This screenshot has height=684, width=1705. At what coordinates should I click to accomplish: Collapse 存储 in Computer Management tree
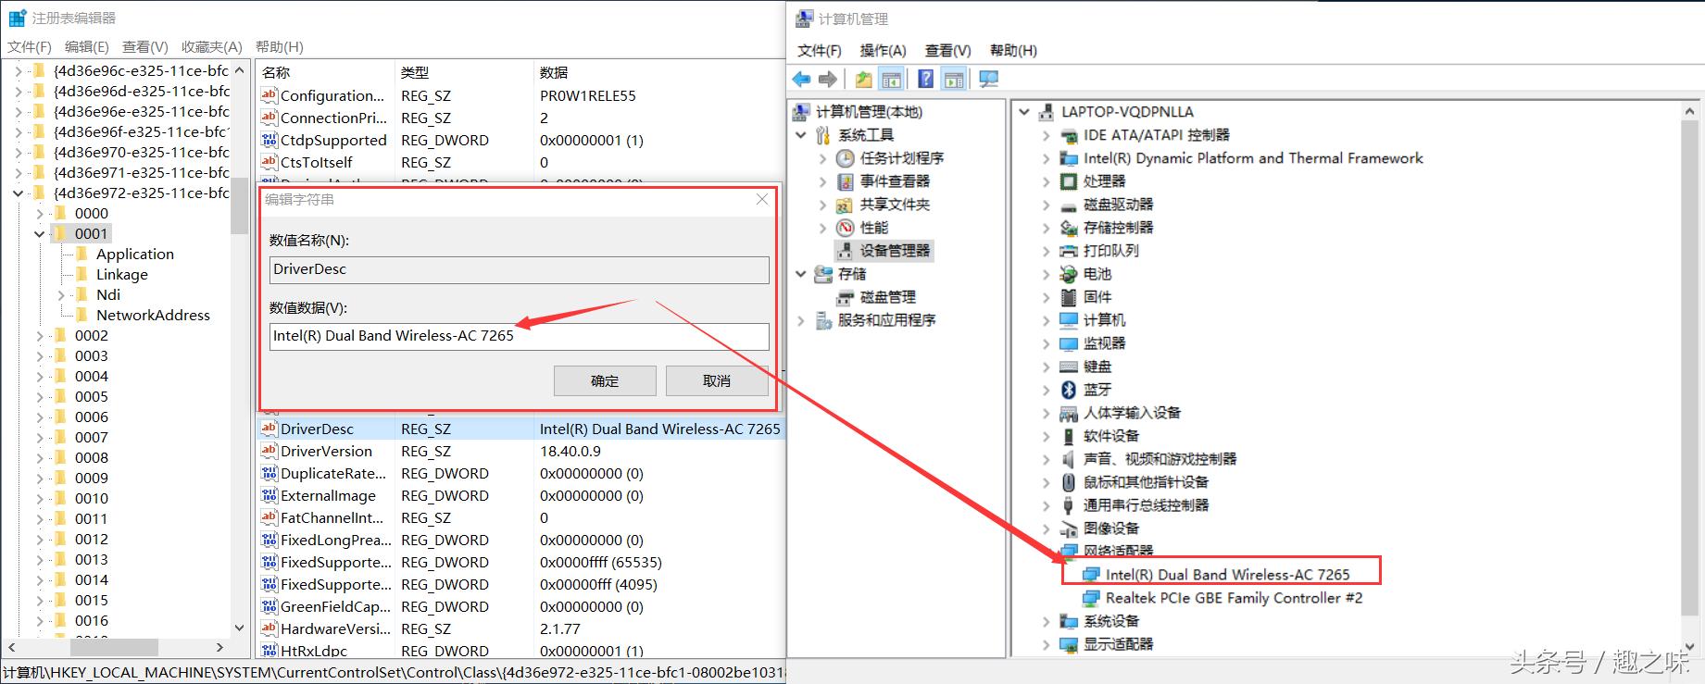click(801, 274)
